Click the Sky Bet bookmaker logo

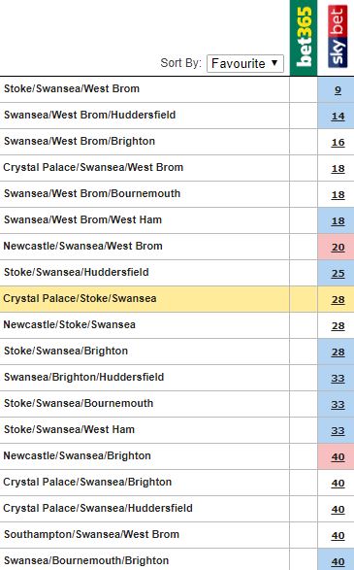(x=338, y=36)
